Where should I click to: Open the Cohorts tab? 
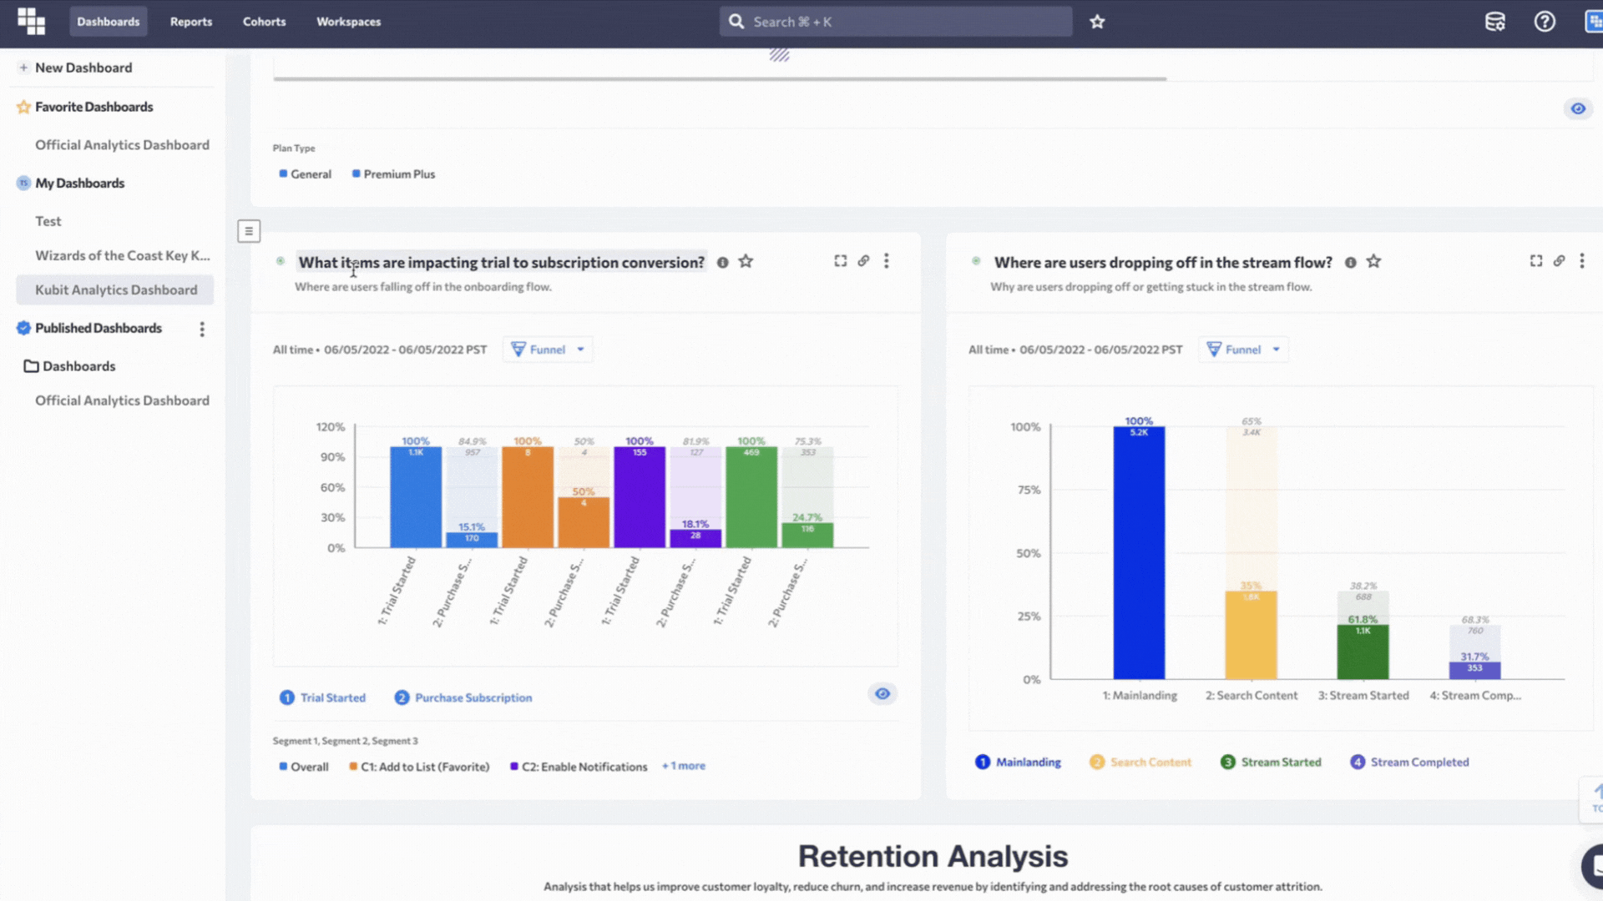(x=265, y=22)
